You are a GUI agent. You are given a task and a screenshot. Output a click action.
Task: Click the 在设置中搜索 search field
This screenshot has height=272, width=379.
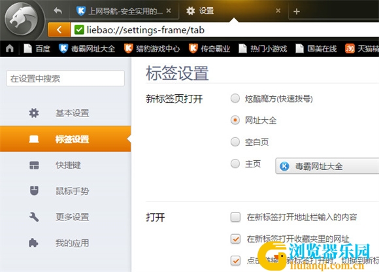[x=65, y=78]
